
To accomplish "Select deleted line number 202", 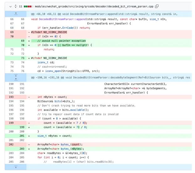I will (x=12, y=144).
